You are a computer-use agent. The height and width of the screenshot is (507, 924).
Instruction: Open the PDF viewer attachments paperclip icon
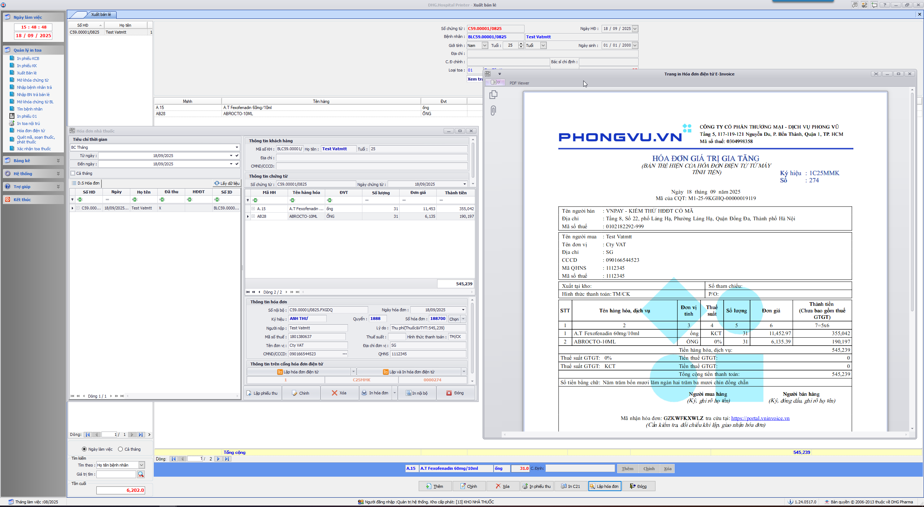tap(493, 110)
